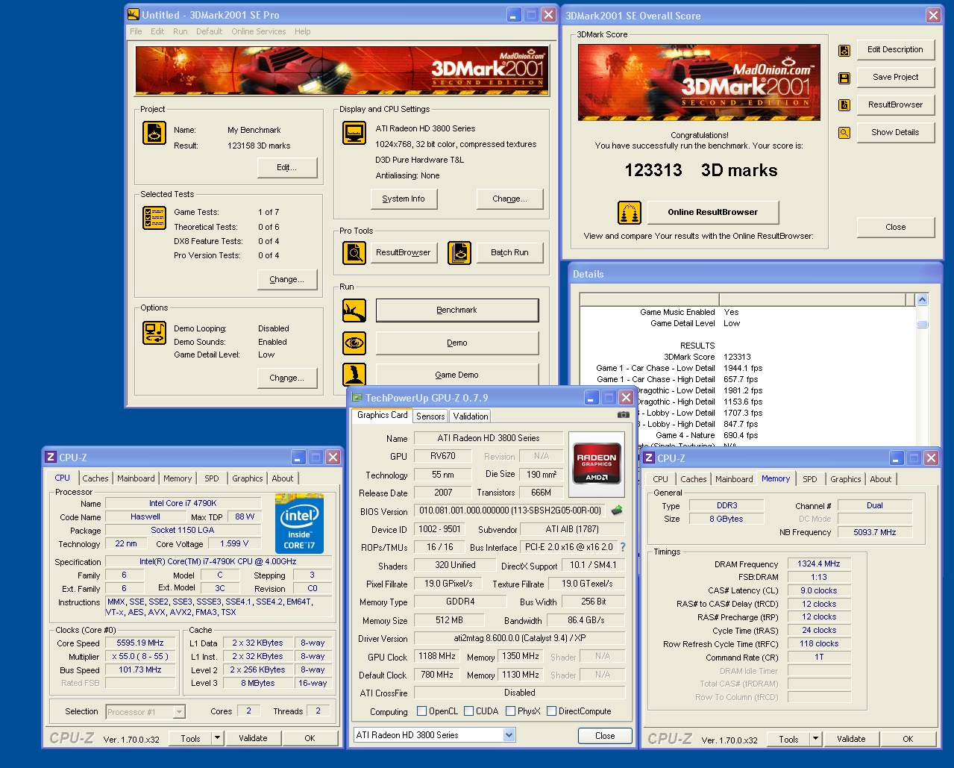This screenshot has width=954, height=768.
Task: Click the Options demo settings icon
Action: point(154,333)
